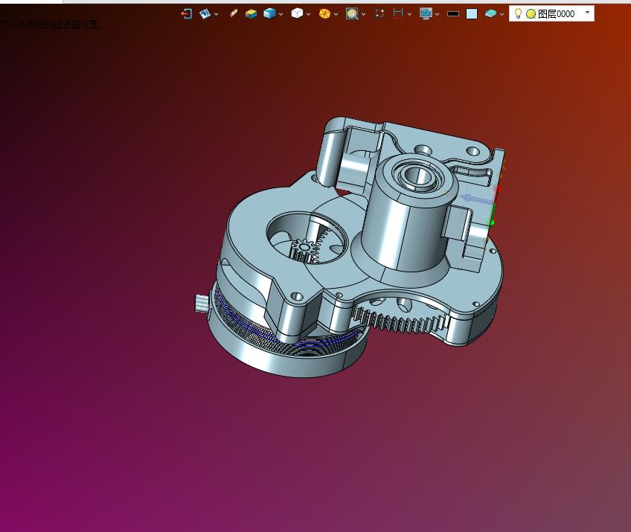Expand dropdown beside red dimension icon
This screenshot has width=631, height=532.
coord(410,14)
